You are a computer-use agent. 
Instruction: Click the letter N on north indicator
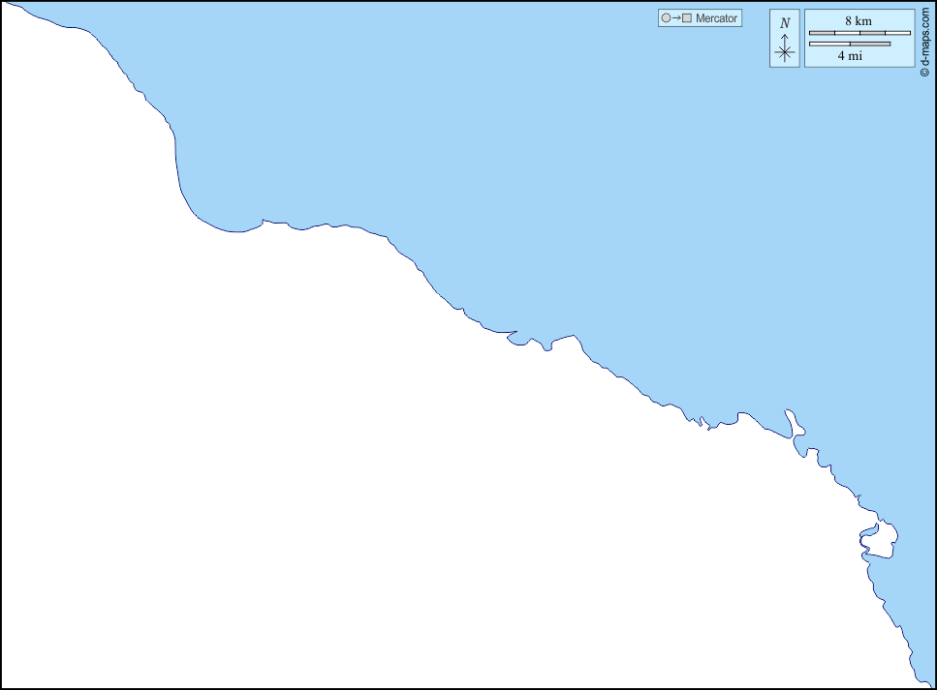click(785, 23)
